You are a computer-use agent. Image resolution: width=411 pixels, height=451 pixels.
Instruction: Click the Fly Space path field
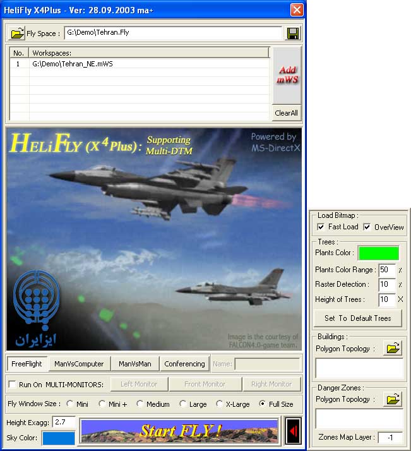pos(174,33)
